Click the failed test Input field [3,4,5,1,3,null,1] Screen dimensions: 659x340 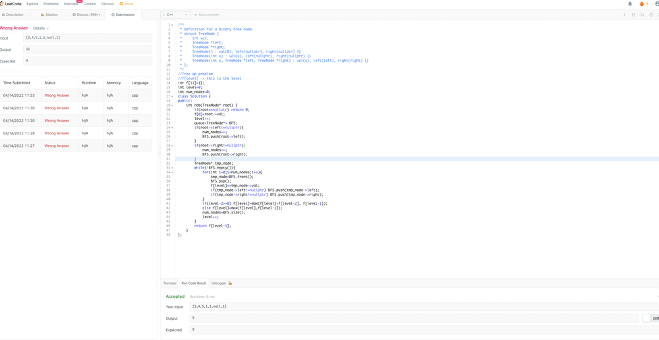coord(88,38)
